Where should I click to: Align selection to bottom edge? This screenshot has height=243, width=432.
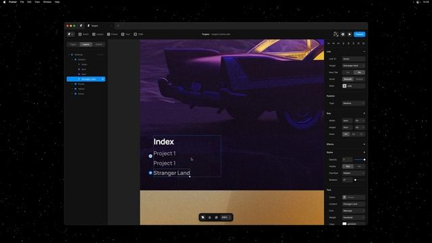[x=354, y=43]
